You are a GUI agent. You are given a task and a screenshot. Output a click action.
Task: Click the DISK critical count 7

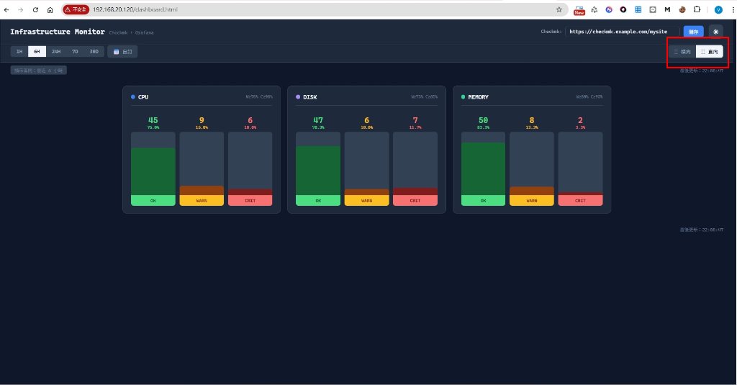[x=415, y=120]
